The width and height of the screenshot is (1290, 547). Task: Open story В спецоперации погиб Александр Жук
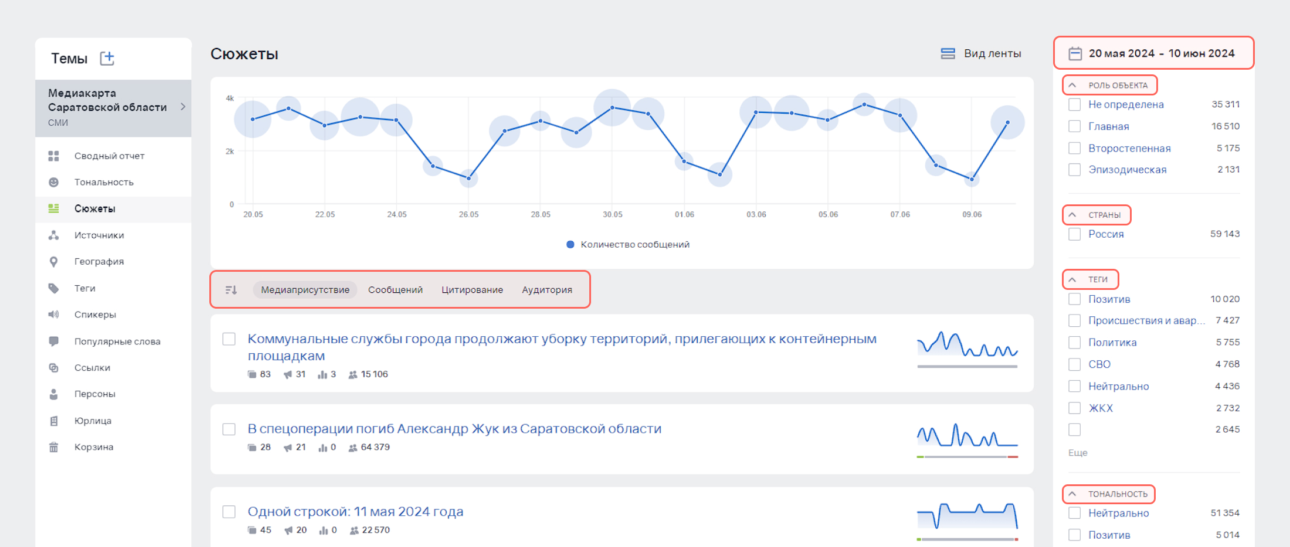(x=454, y=429)
